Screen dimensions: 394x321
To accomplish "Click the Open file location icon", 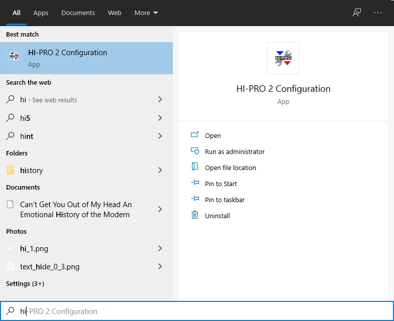I will click(195, 167).
